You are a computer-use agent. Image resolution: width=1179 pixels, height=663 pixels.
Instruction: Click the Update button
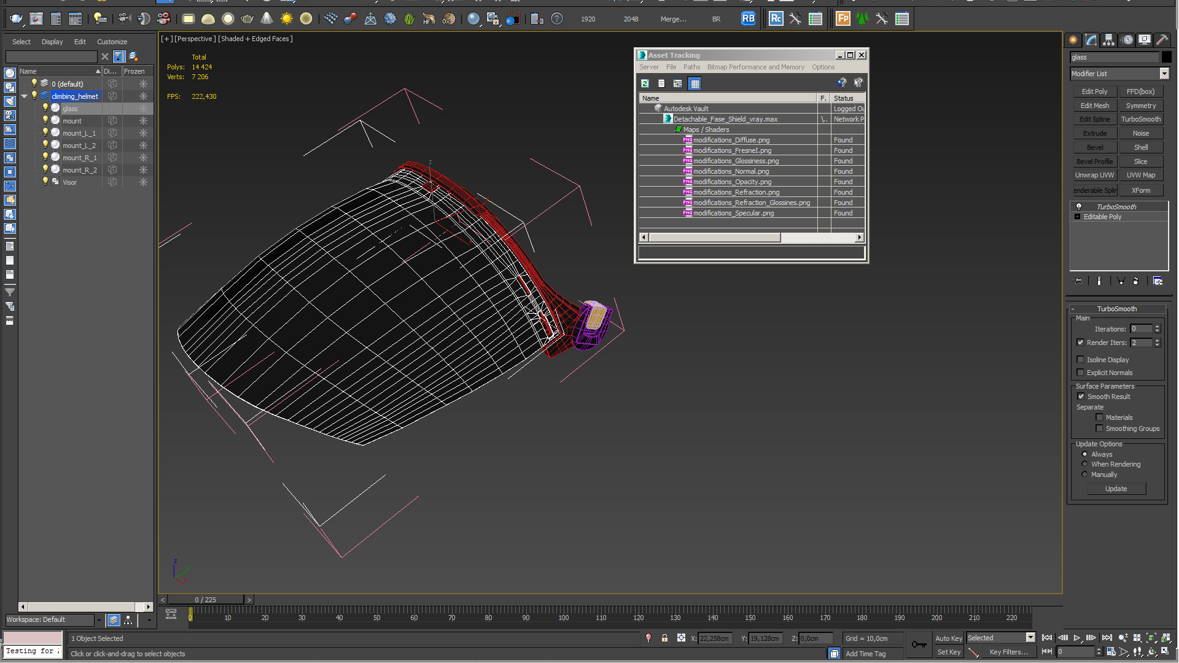tap(1116, 489)
